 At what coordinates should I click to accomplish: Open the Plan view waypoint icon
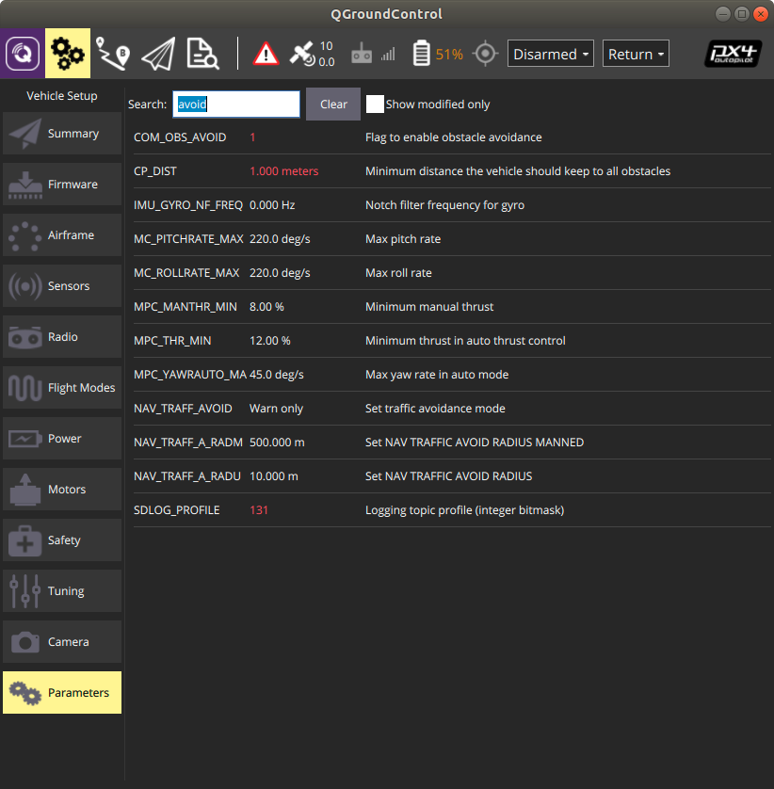click(113, 54)
